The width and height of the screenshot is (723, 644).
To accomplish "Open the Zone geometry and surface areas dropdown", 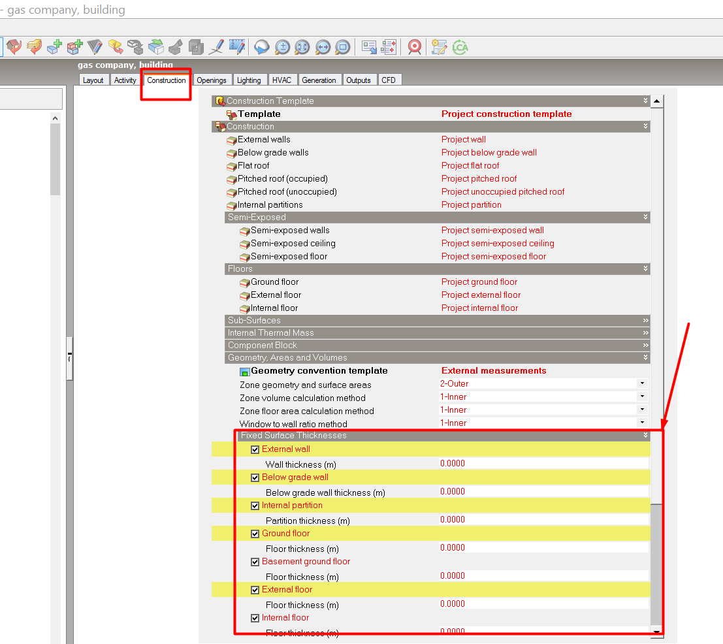I will click(642, 383).
